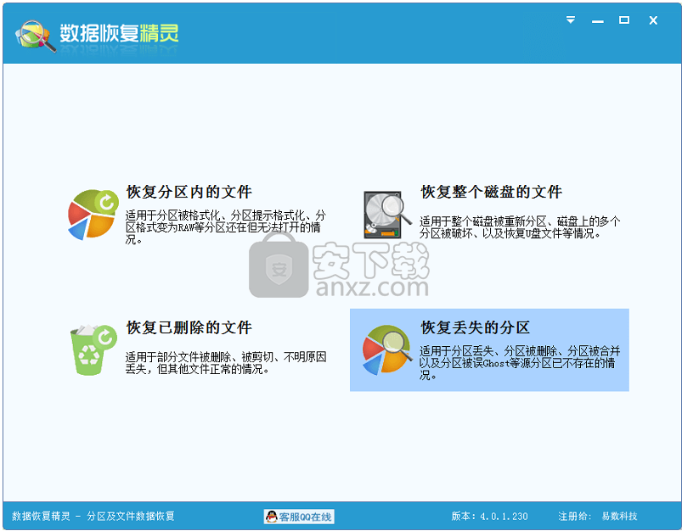Screen dimensions: 682x531
Task: Click status text 数据恢复精灵 - 分区及文件数据恢复
Action: click(93, 517)
